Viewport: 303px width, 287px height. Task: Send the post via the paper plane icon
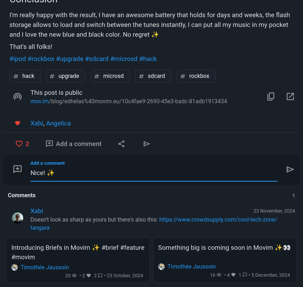(147, 144)
